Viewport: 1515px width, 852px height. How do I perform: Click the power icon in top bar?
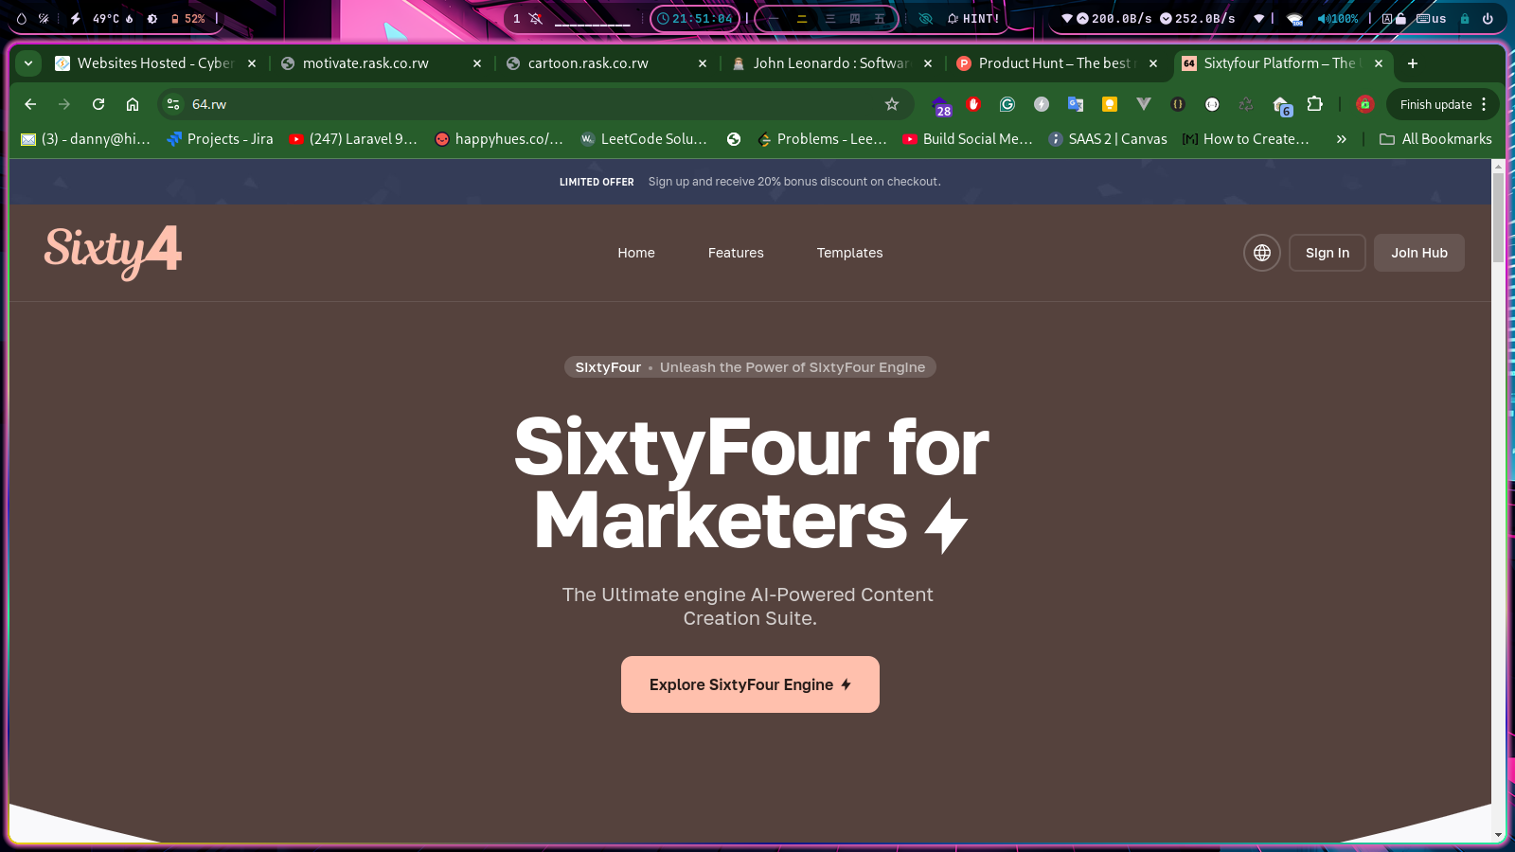[1488, 18]
